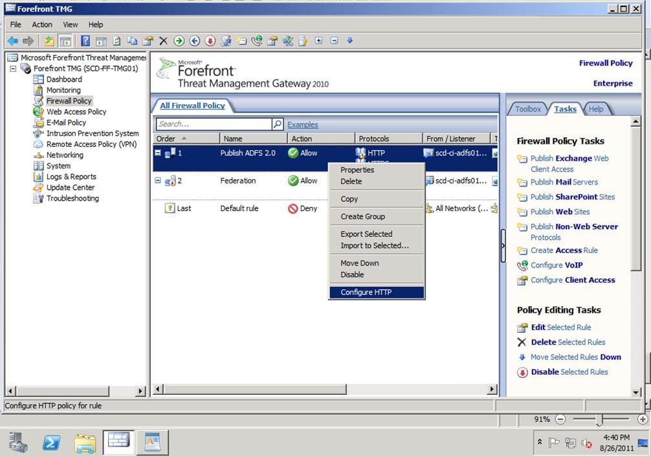Viewport: 651px width, 457px height.
Task: Click the plus expand-all toolbar icon
Action: click(319, 41)
